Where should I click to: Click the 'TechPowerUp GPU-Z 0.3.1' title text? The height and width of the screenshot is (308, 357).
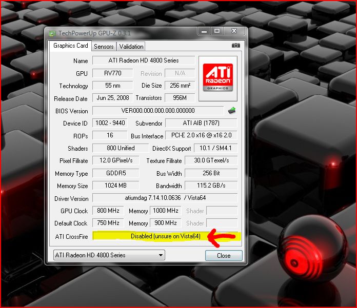[94, 33]
